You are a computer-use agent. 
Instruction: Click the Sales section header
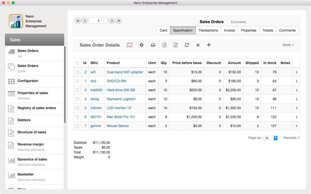click(x=35, y=40)
